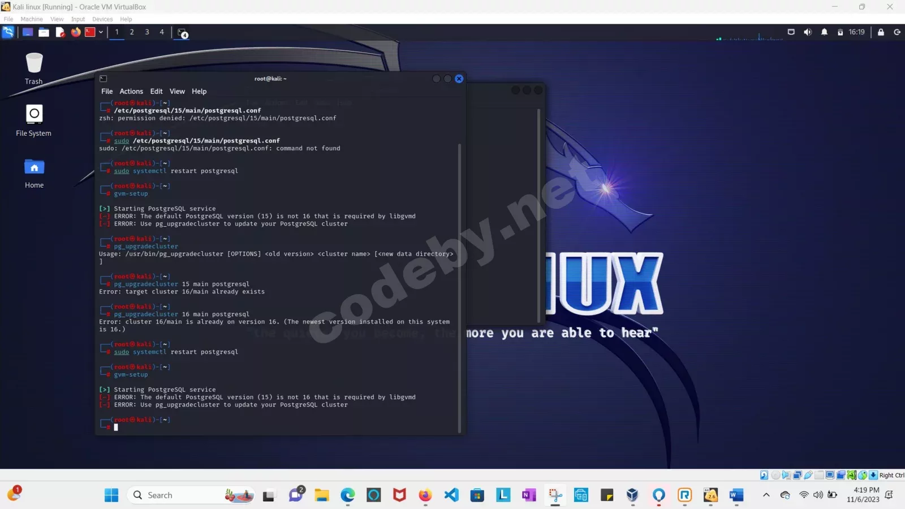Image resolution: width=905 pixels, height=509 pixels.
Task: Open VirtualBox Devices menu
Action: tap(102, 19)
